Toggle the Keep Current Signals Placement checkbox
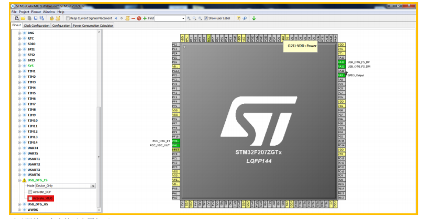This screenshot has height=219, width=430. [x=68, y=18]
